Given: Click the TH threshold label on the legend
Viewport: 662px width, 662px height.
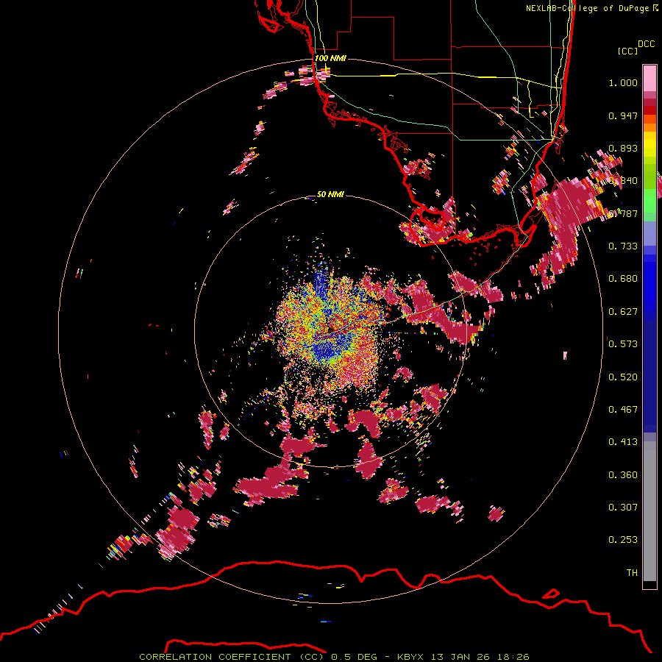Looking at the screenshot, I should [632, 573].
